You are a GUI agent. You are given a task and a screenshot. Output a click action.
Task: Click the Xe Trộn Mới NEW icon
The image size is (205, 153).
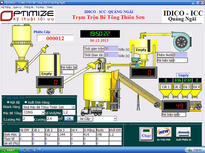coord(164,132)
